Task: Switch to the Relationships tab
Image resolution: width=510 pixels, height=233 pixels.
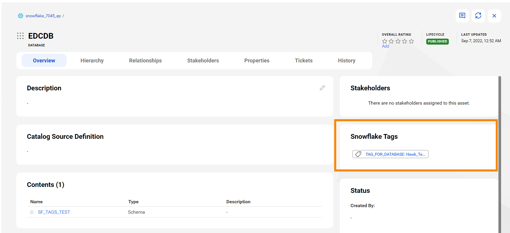Action: click(x=145, y=61)
